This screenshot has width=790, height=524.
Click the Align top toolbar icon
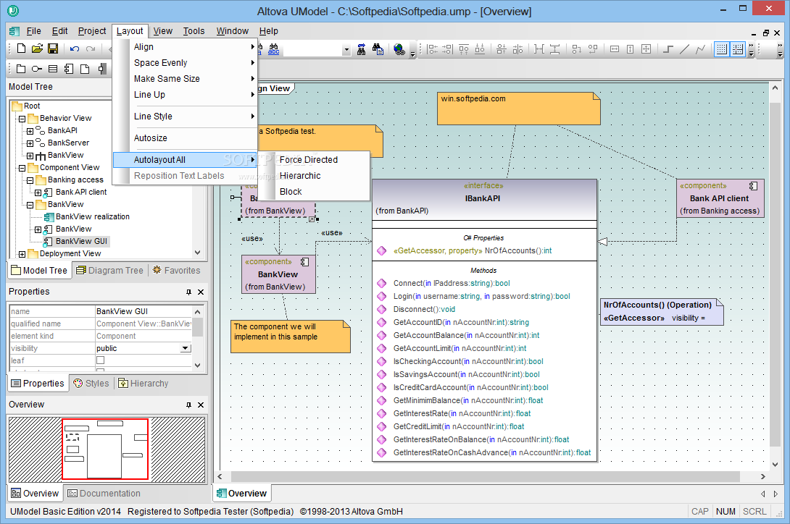tap(464, 49)
